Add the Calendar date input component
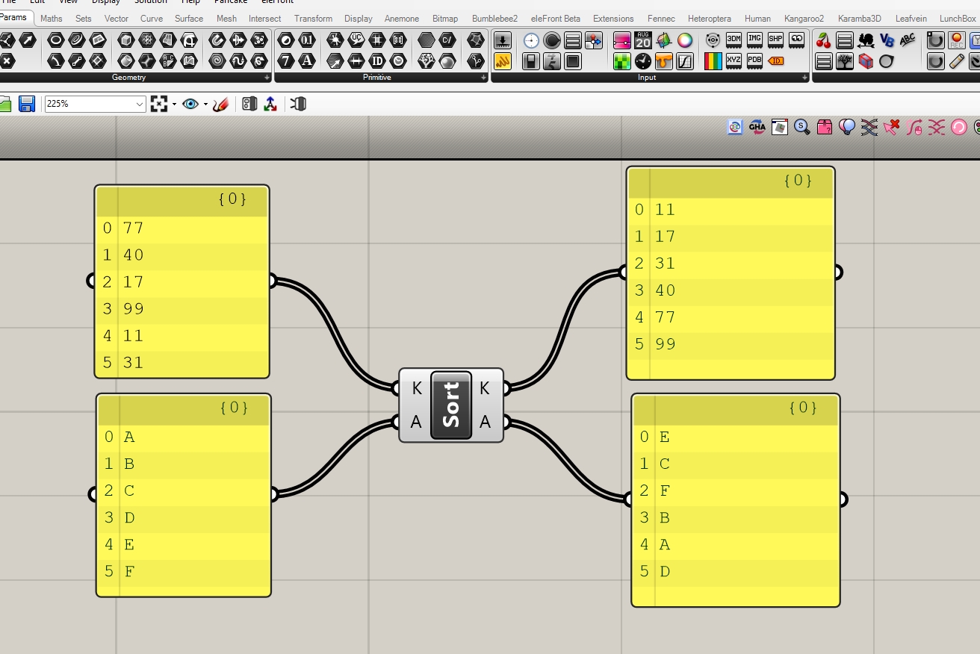This screenshot has width=980, height=654. tap(642, 40)
